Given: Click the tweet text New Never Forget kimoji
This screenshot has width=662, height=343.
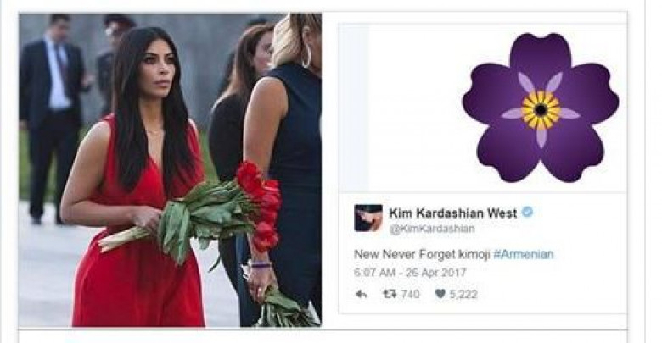Looking at the screenshot, I should [x=421, y=255].
